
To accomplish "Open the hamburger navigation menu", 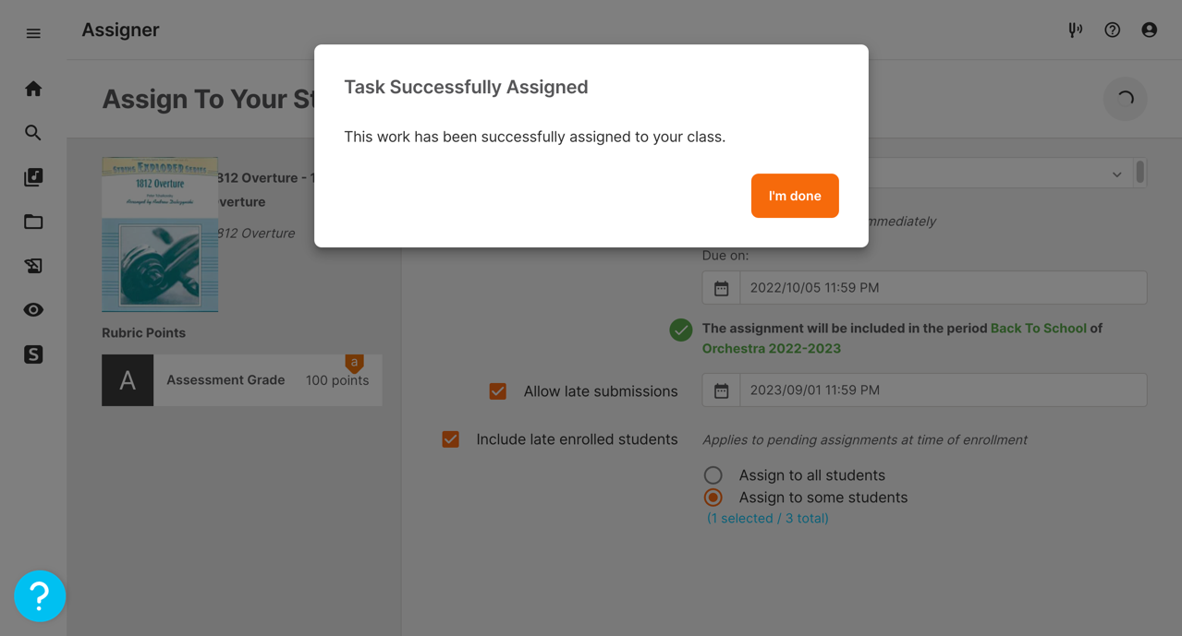I will click(33, 33).
